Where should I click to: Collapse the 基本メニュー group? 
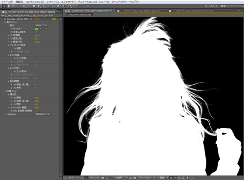(x=5, y=22)
